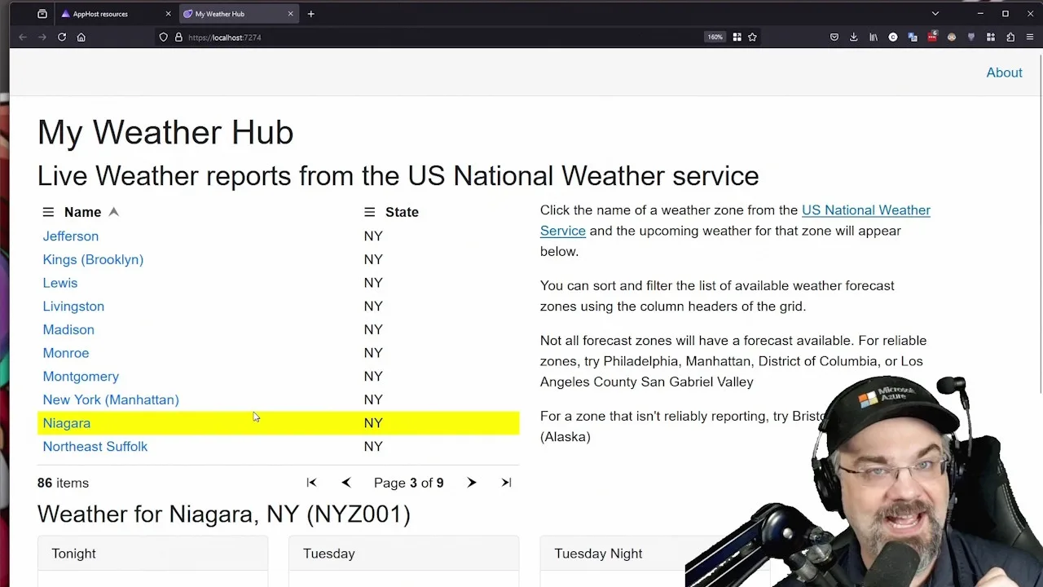Go to the previous page of zones

click(x=345, y=483)
